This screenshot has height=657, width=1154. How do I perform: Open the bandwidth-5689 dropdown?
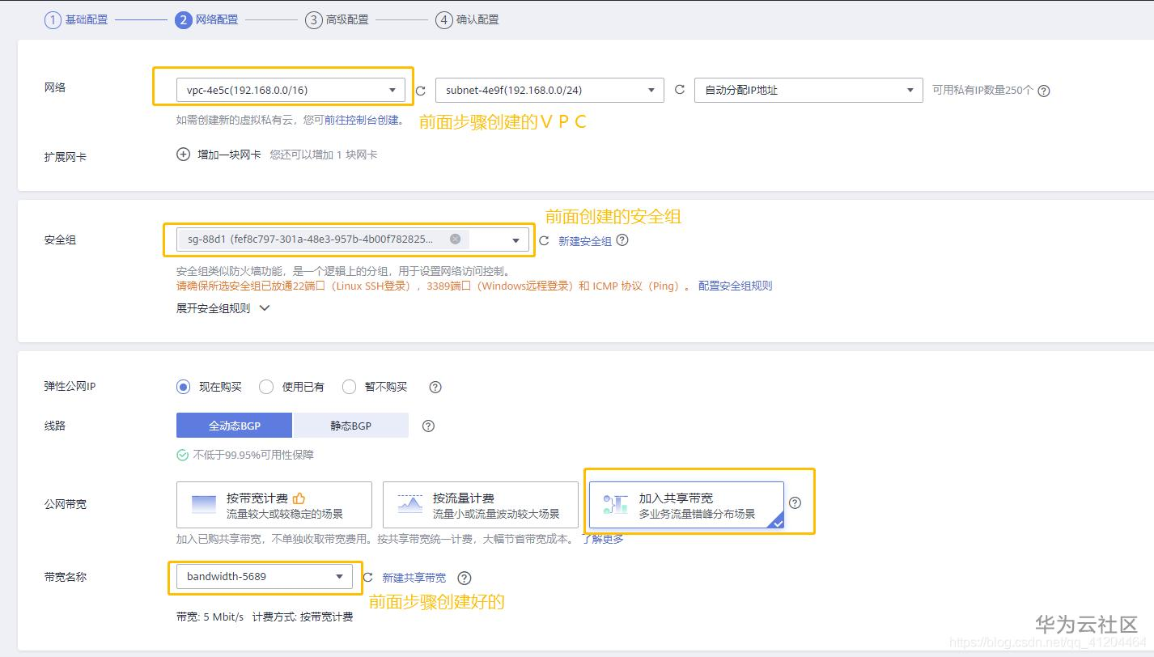(265, 577)
